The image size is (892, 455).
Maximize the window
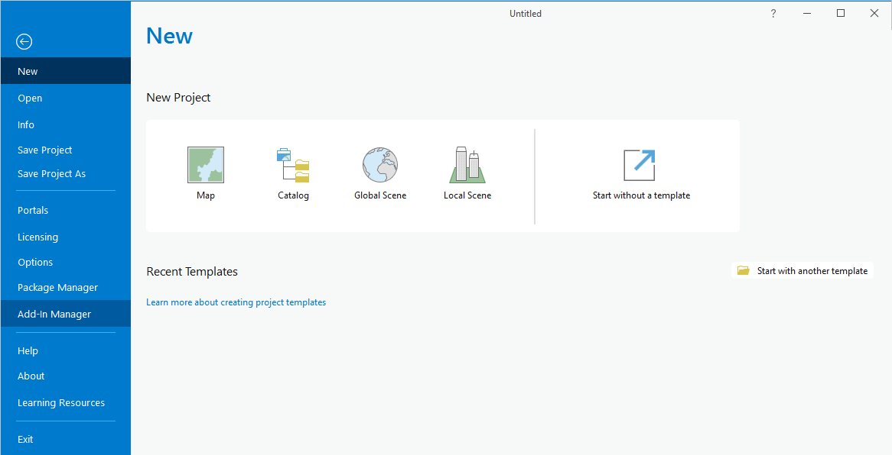point(840,13)
